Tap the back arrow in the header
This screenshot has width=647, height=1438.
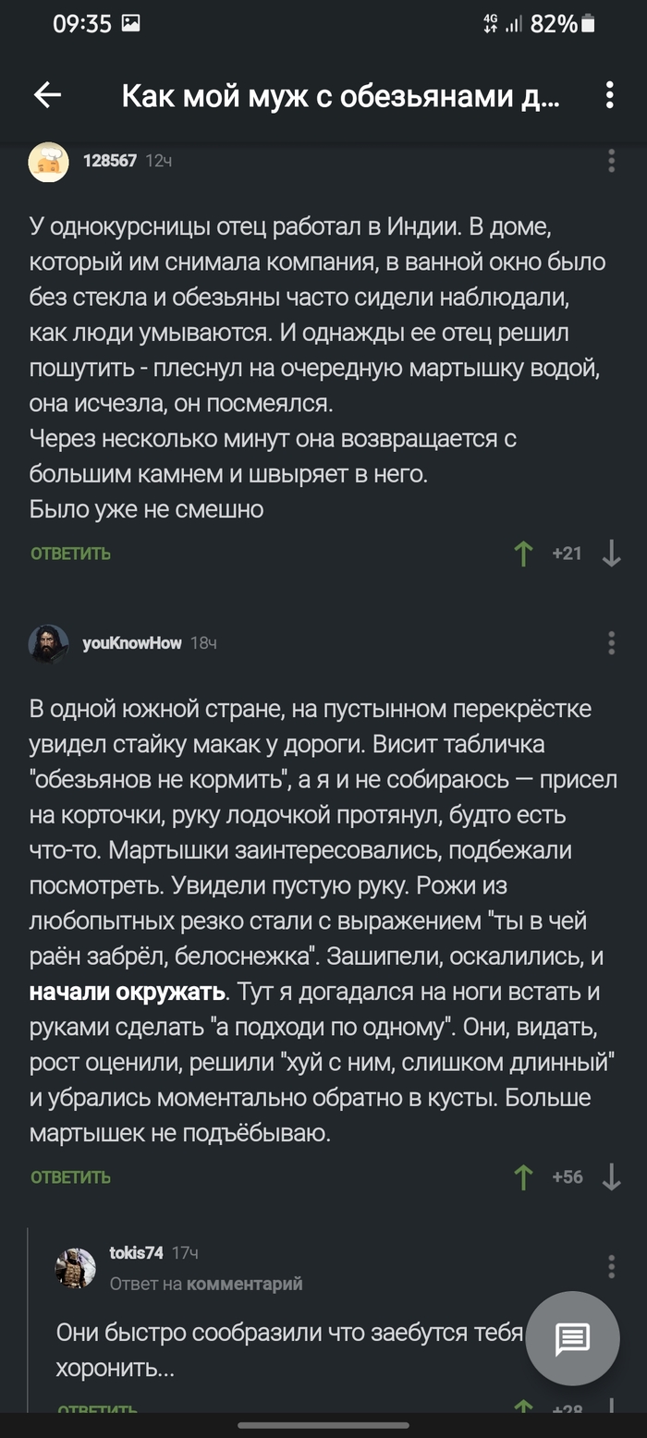[x=46, y=92]
